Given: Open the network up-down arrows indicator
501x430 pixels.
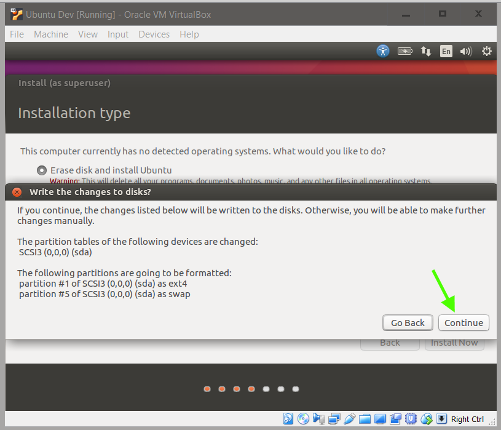Looking at the screenshot, I should (425, 51).
